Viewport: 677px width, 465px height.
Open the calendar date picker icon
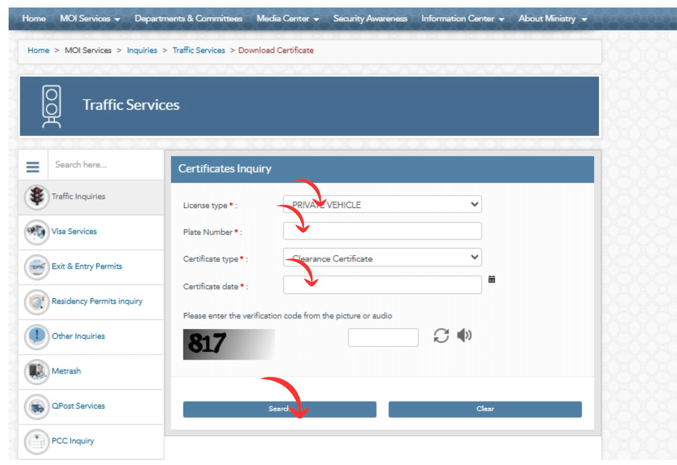click(x=492, y=279)
